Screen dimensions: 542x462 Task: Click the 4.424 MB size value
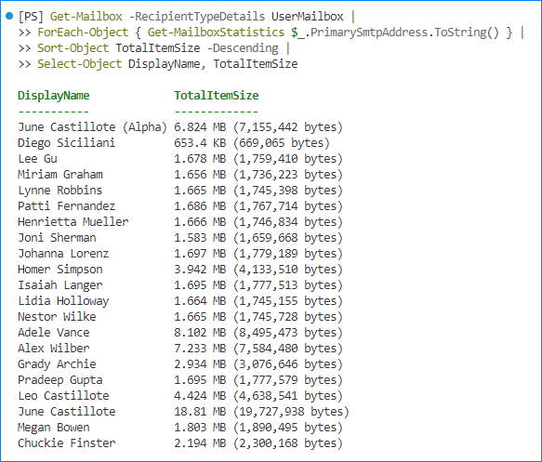click(200, 397)
